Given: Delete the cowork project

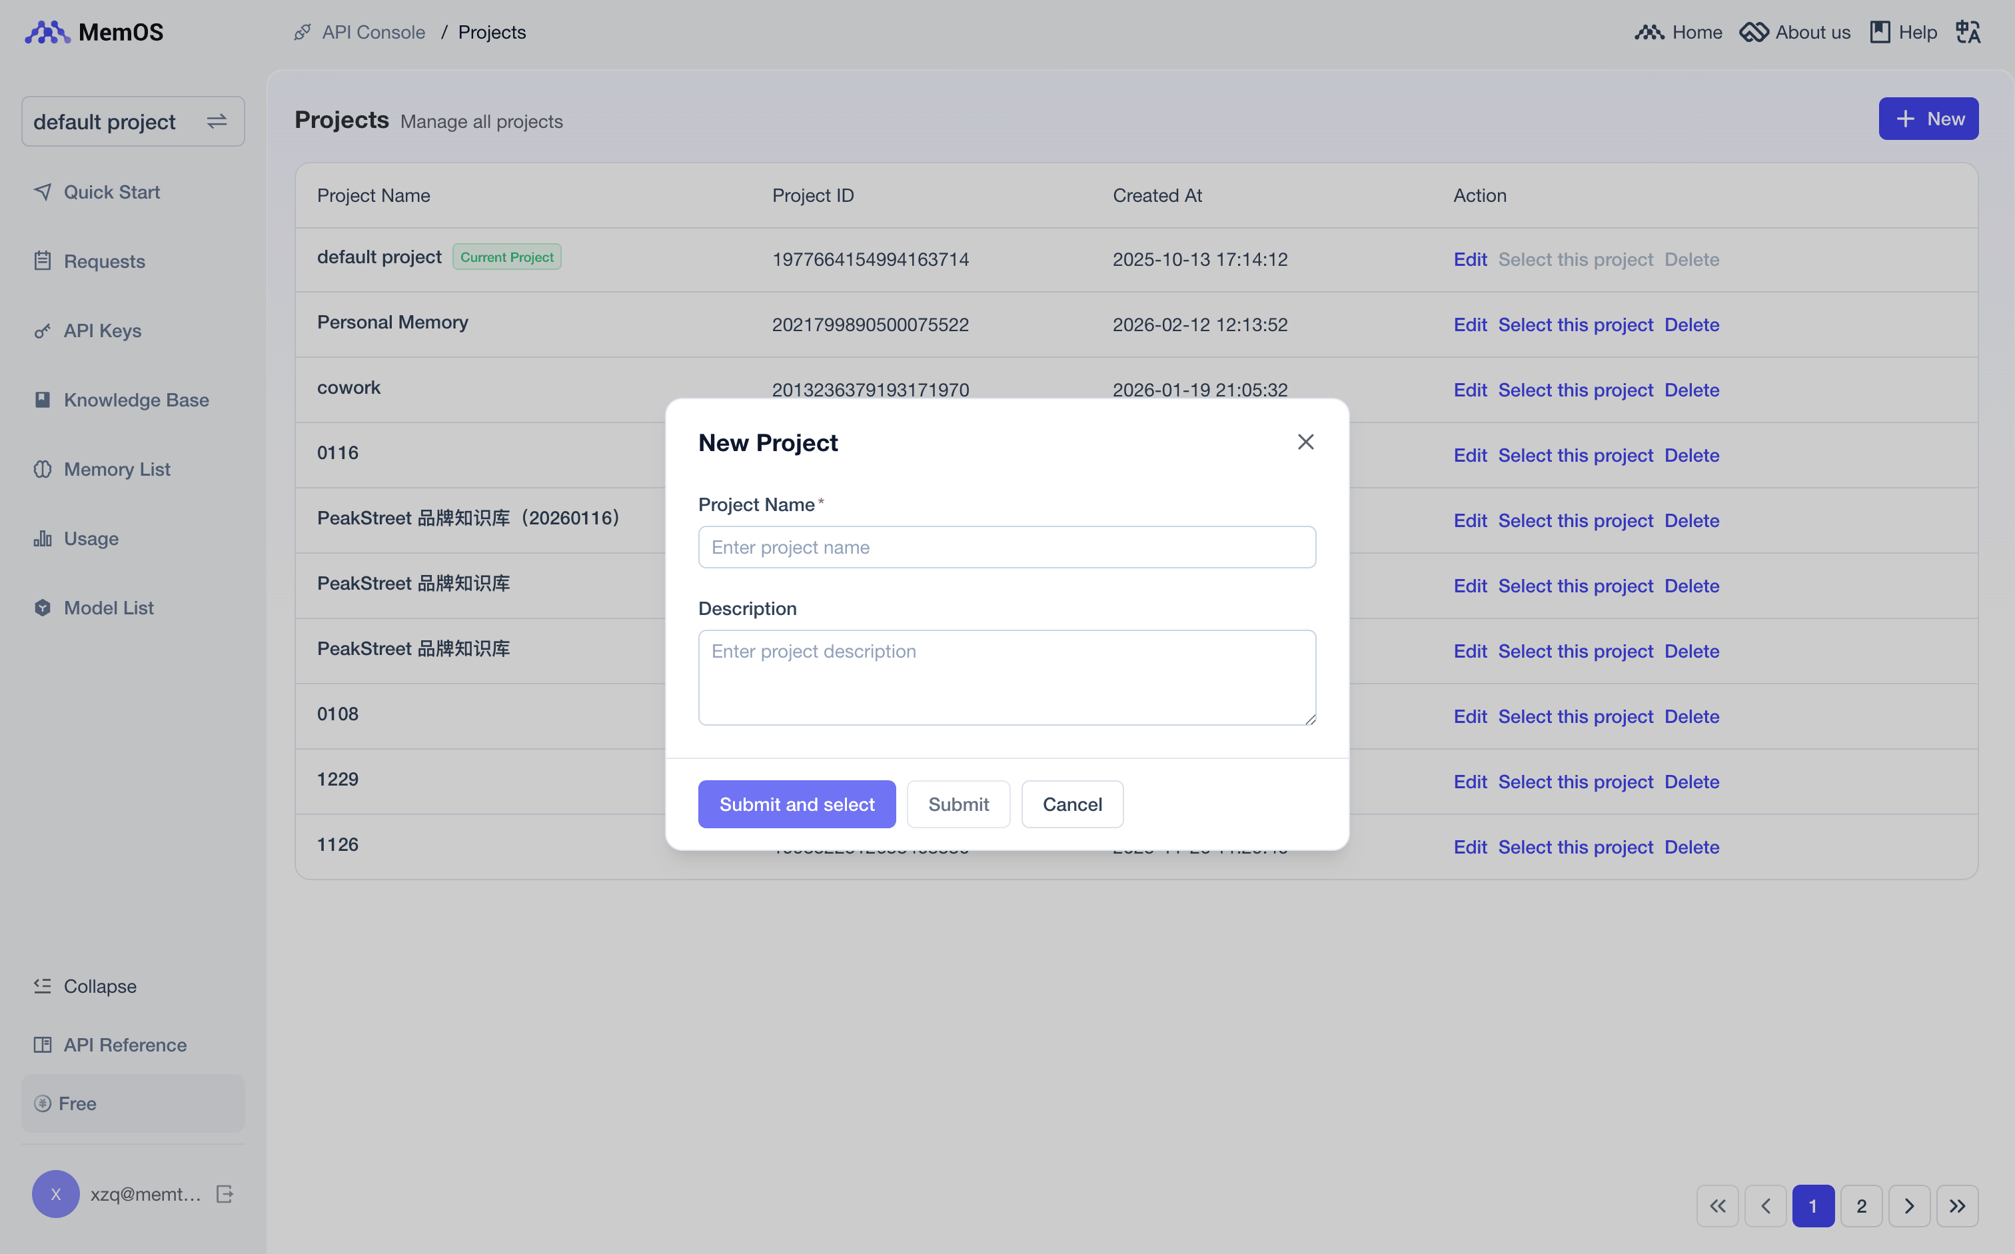Looking at the screenshot, I should click(1692, 390).
